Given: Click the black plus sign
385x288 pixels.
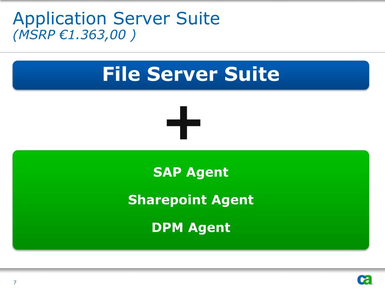Looking at the screenshot, I should tap(183, 123).
